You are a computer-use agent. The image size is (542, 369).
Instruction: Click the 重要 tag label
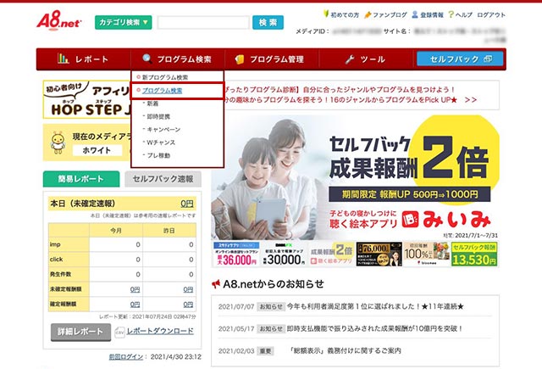pos(265,351)
